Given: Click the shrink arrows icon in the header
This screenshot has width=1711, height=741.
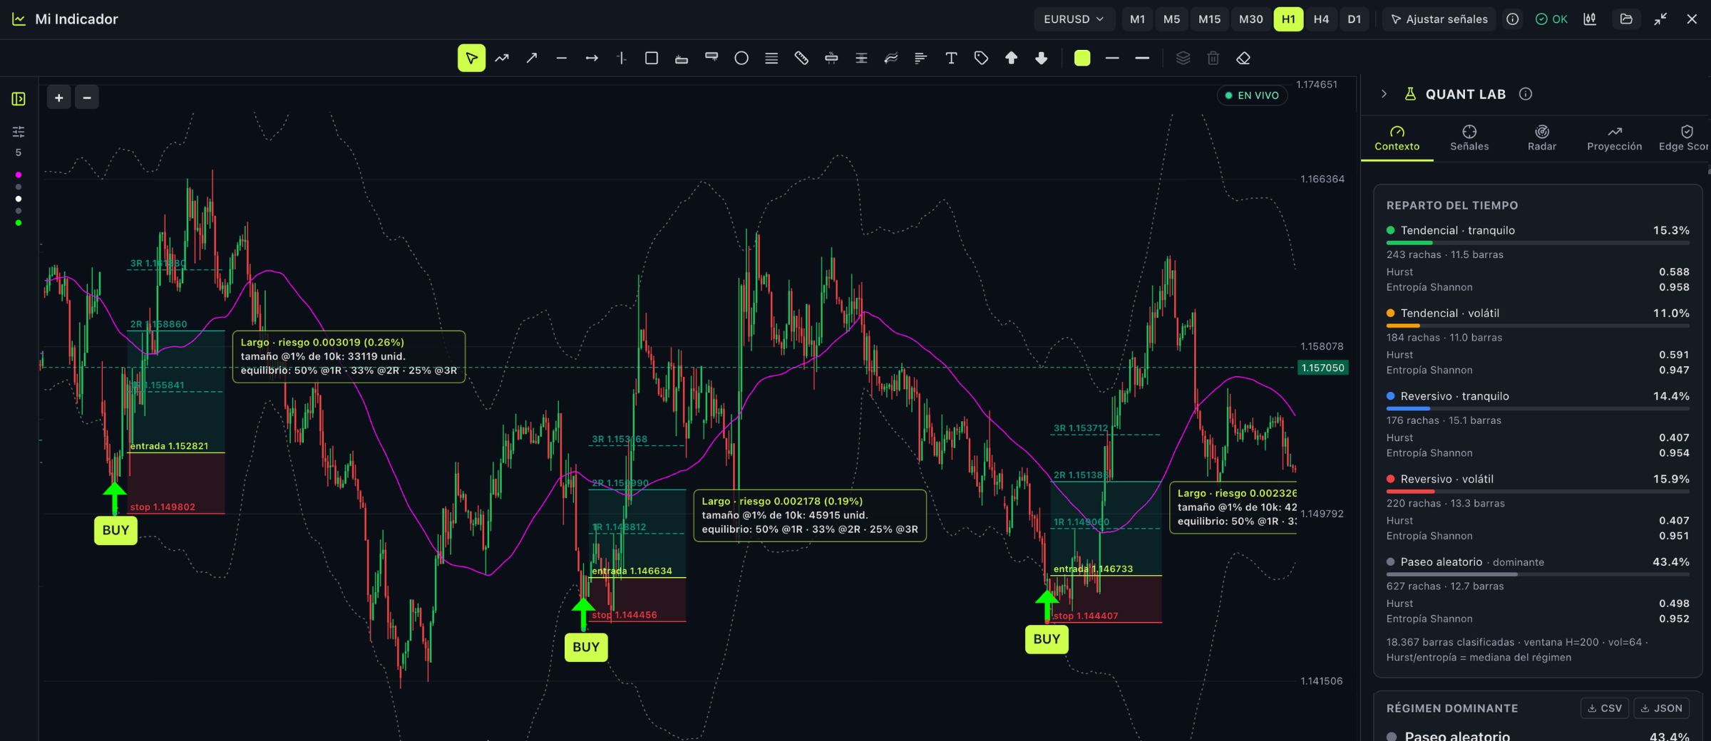Looking at the screenshot, I should pyautogui.click(x=1660, y=19).
